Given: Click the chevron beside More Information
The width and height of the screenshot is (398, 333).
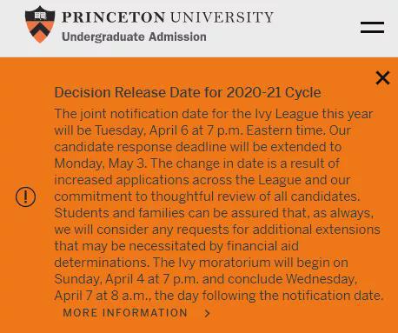Looking at the screenshot, I should [207, 313].
